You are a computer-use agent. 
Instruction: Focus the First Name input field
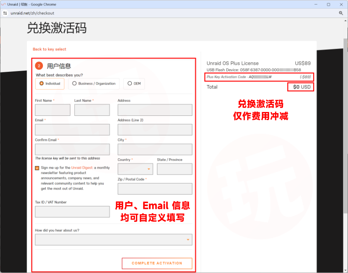click(x=53, y=110)
